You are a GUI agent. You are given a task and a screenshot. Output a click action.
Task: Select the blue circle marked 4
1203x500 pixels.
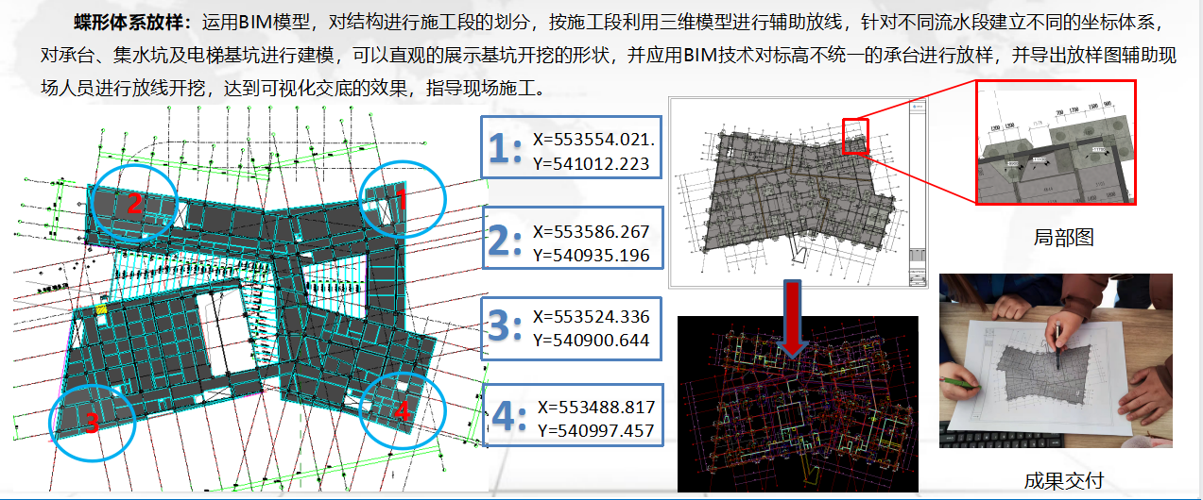(403, 410)
